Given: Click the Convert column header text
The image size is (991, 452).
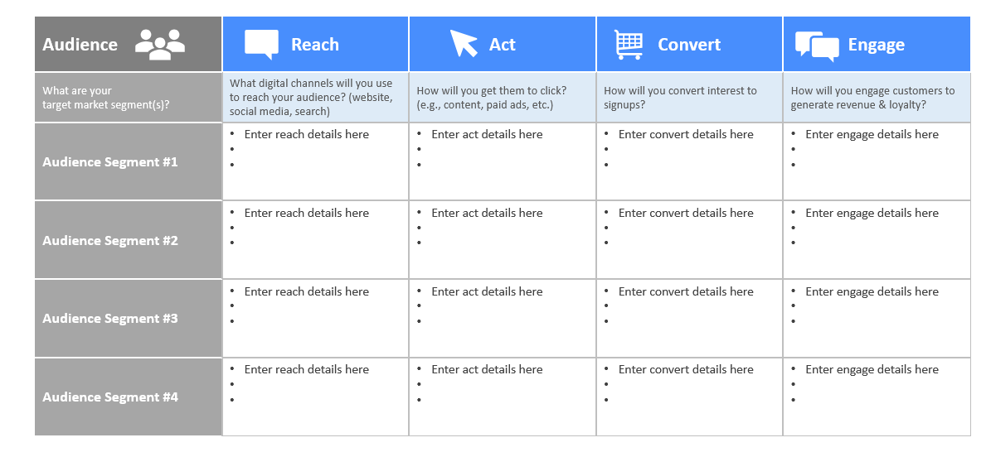Looking at the screenshot, I should [x=689, y=45].
